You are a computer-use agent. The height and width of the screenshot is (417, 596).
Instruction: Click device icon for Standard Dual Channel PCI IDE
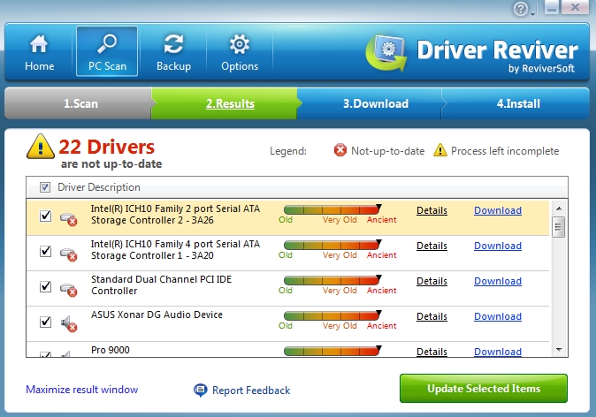coord(69,290)
